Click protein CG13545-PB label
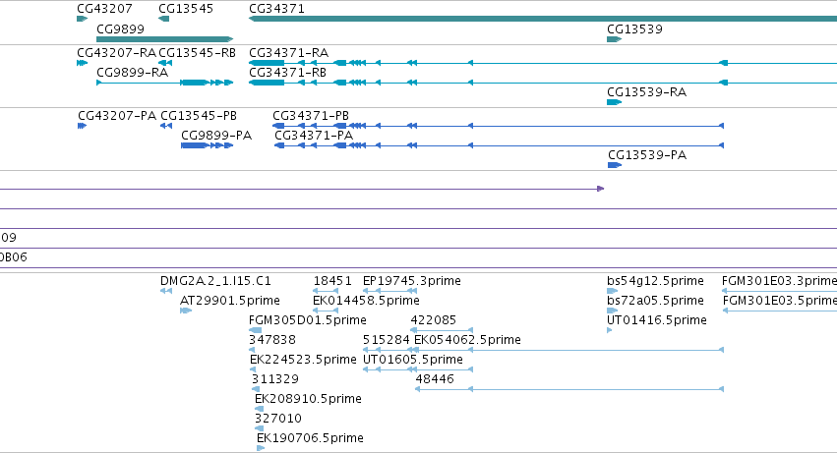 (199, 116)
